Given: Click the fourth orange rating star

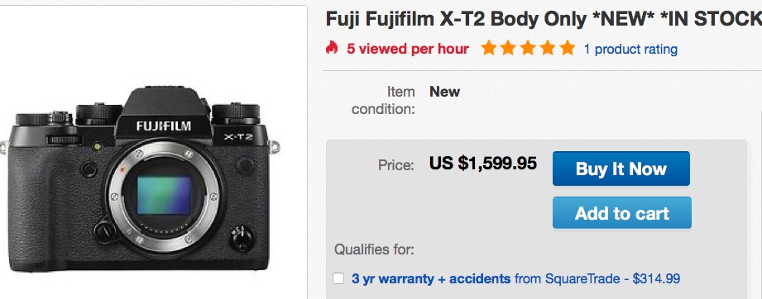Looking at the screenshot, I should 548,48.
